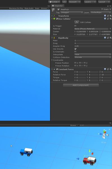Expand the Transform component
Viewport: 112px width, 169px height.
tap(52, 16)
